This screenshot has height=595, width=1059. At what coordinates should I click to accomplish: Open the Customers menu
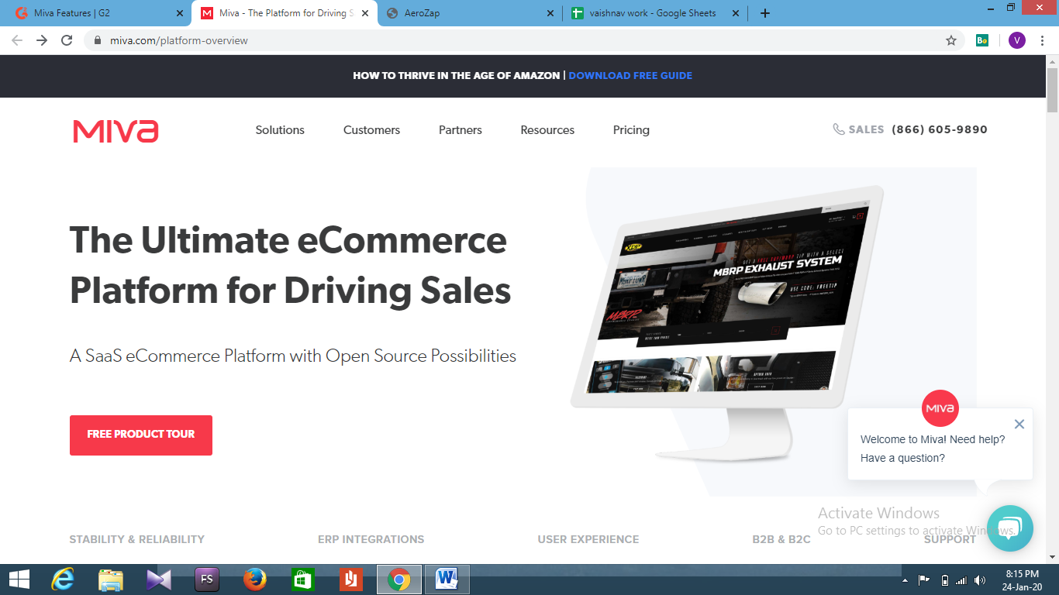pyautogui.click(x=371, y=130)
